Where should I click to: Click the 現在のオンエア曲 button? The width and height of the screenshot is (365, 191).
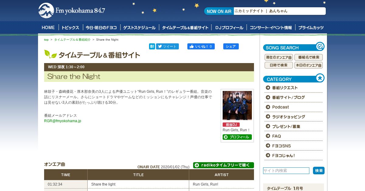click(279, 57)
